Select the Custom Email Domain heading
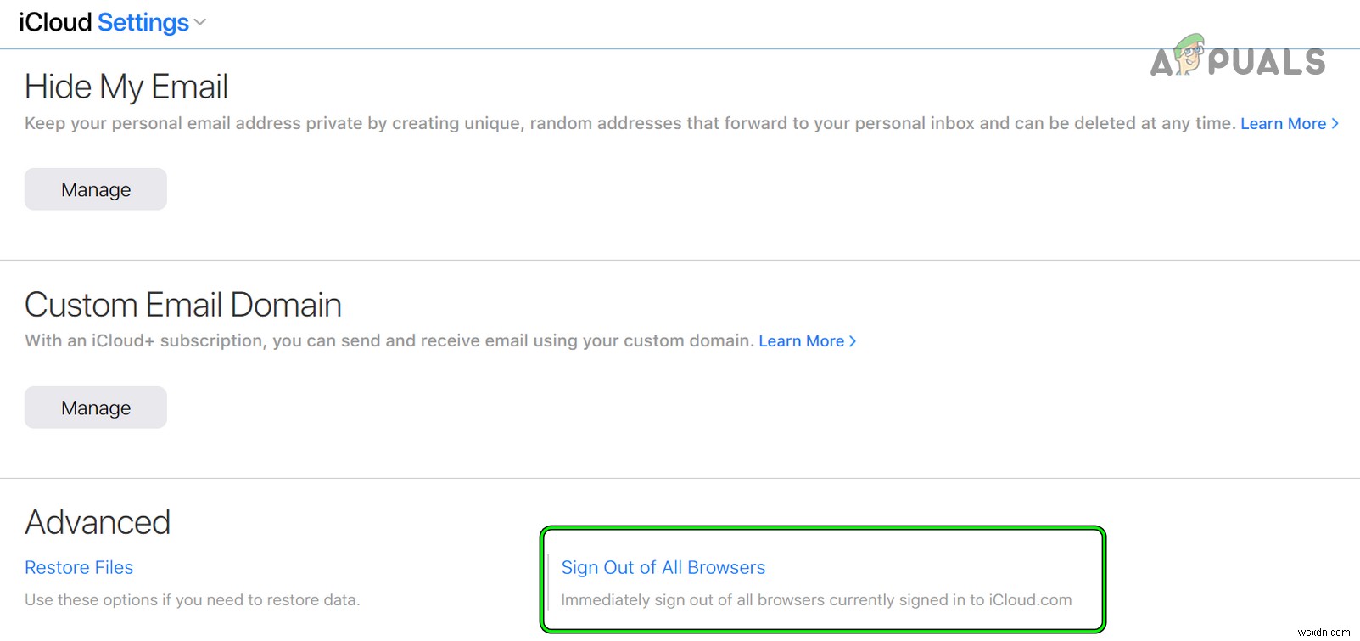The width and height of the screenshot is (1360, 641). tap(183, 306)
